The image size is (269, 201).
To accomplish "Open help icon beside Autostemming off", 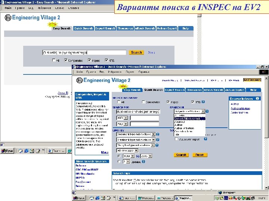I will click(x=205, y=139).
